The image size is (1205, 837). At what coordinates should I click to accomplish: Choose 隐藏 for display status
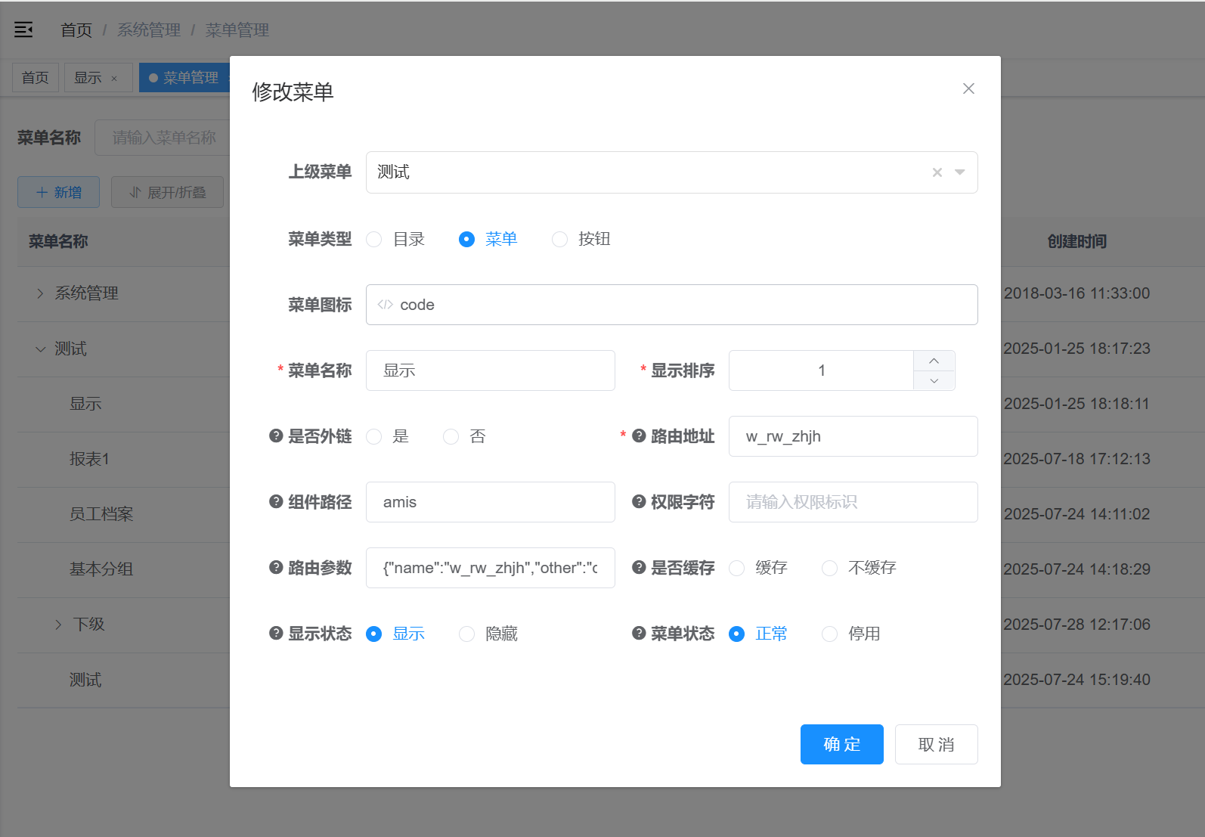coord(467,634)
